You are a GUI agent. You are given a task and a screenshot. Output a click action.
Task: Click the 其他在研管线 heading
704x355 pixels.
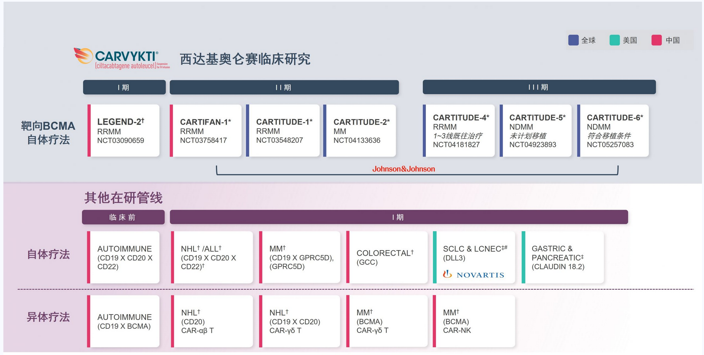point(123,198)
